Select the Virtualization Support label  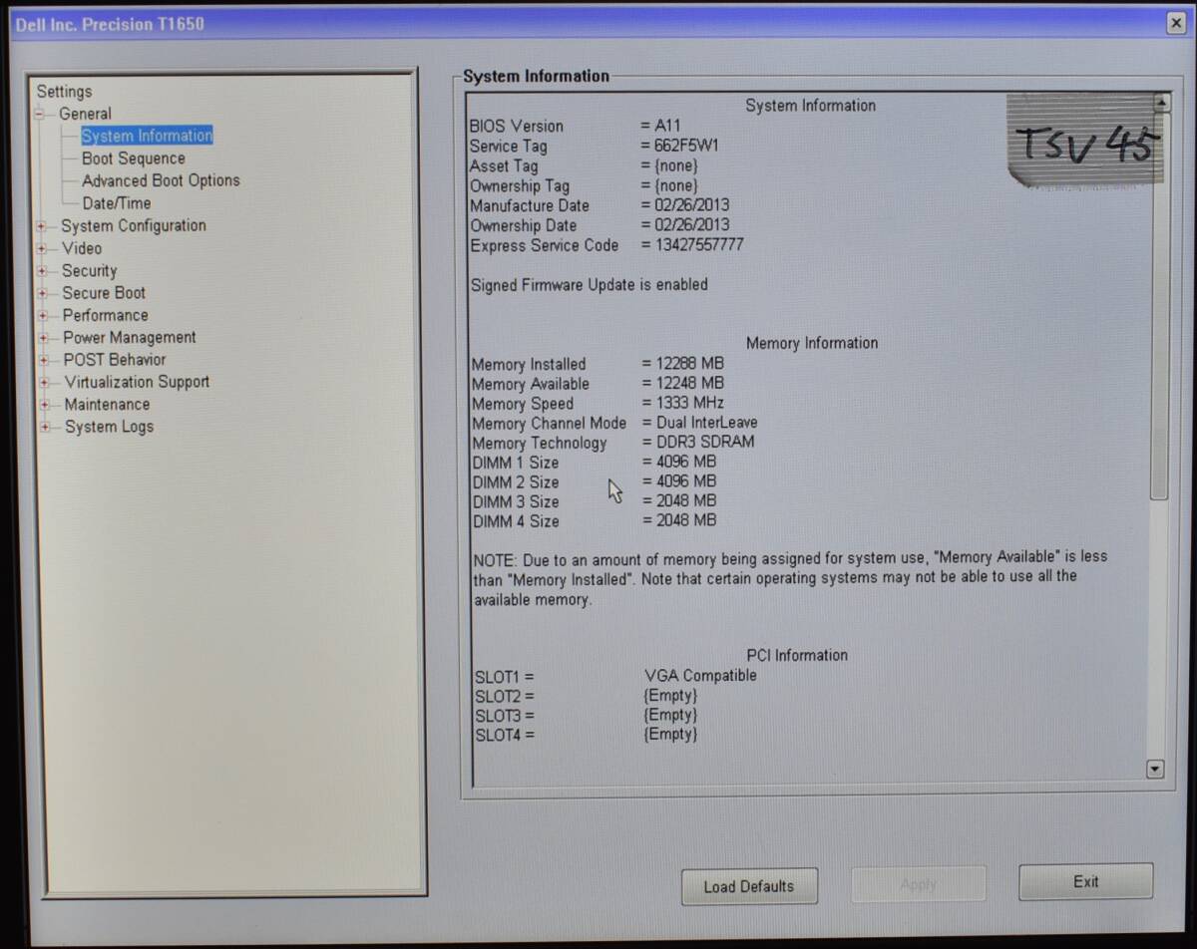[137, 382]
